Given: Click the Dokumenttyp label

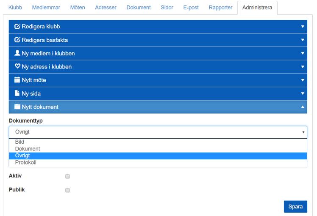Looking at the screenshot, I should click(x=26, y=121).
